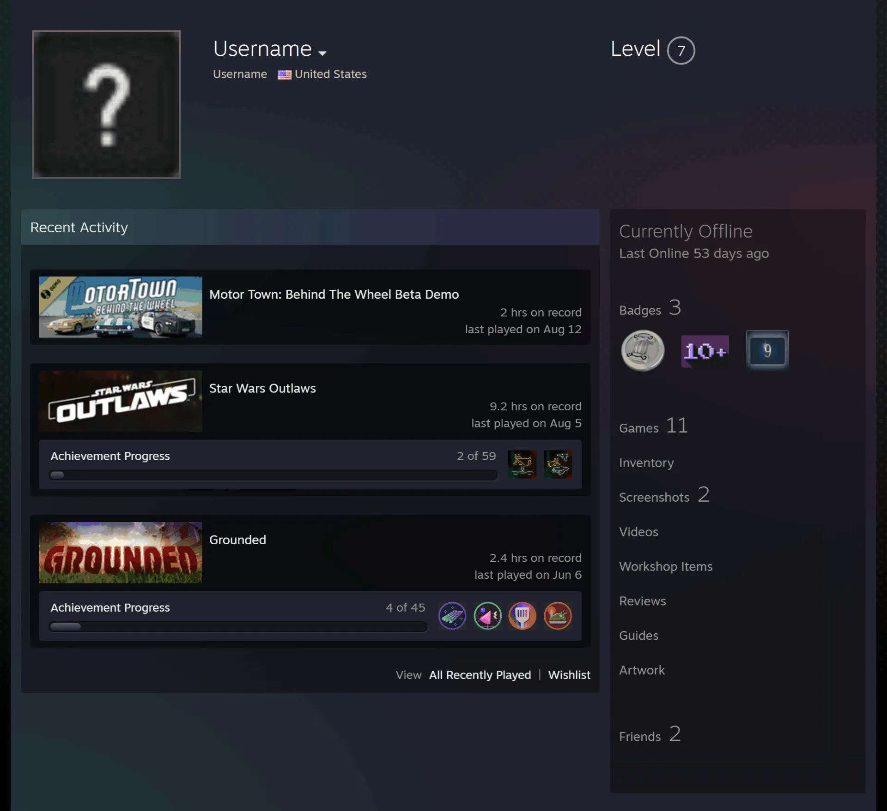
Task: Open the Star Wars Outlaws title link
Action: [x=262, y=388]
